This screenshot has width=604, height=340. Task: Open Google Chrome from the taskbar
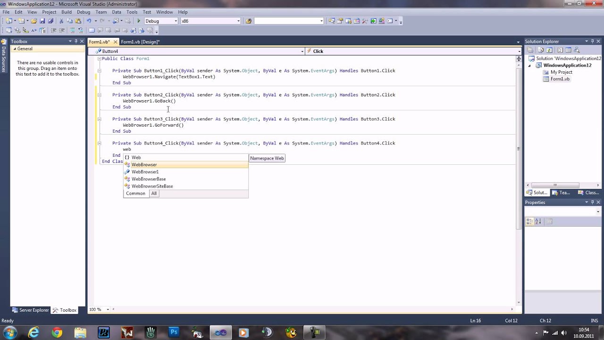[x=57, y=332]
